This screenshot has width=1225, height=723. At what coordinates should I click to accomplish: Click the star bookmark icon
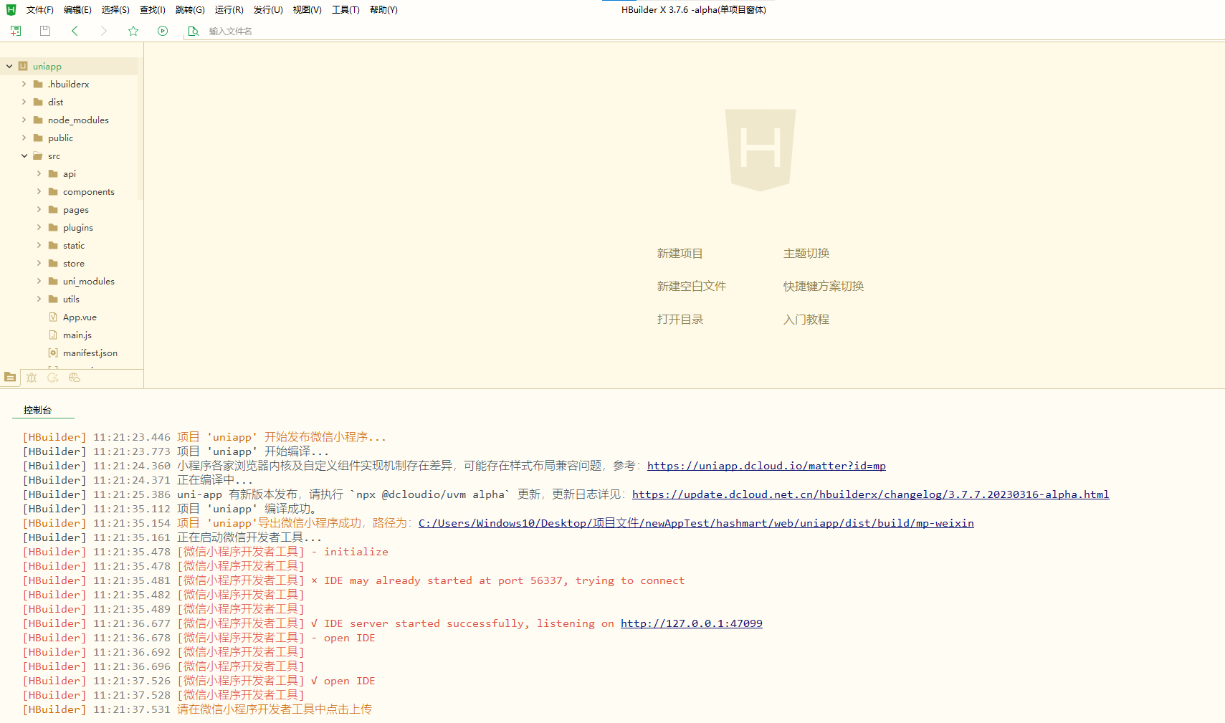click(133, 31)
